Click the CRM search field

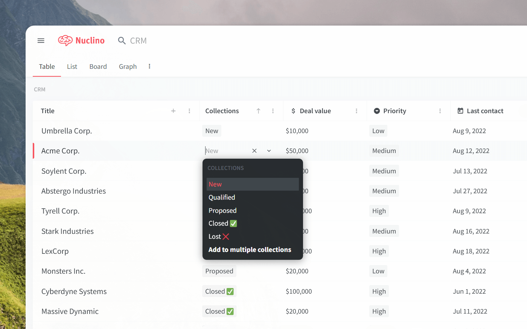coord(138,41)
